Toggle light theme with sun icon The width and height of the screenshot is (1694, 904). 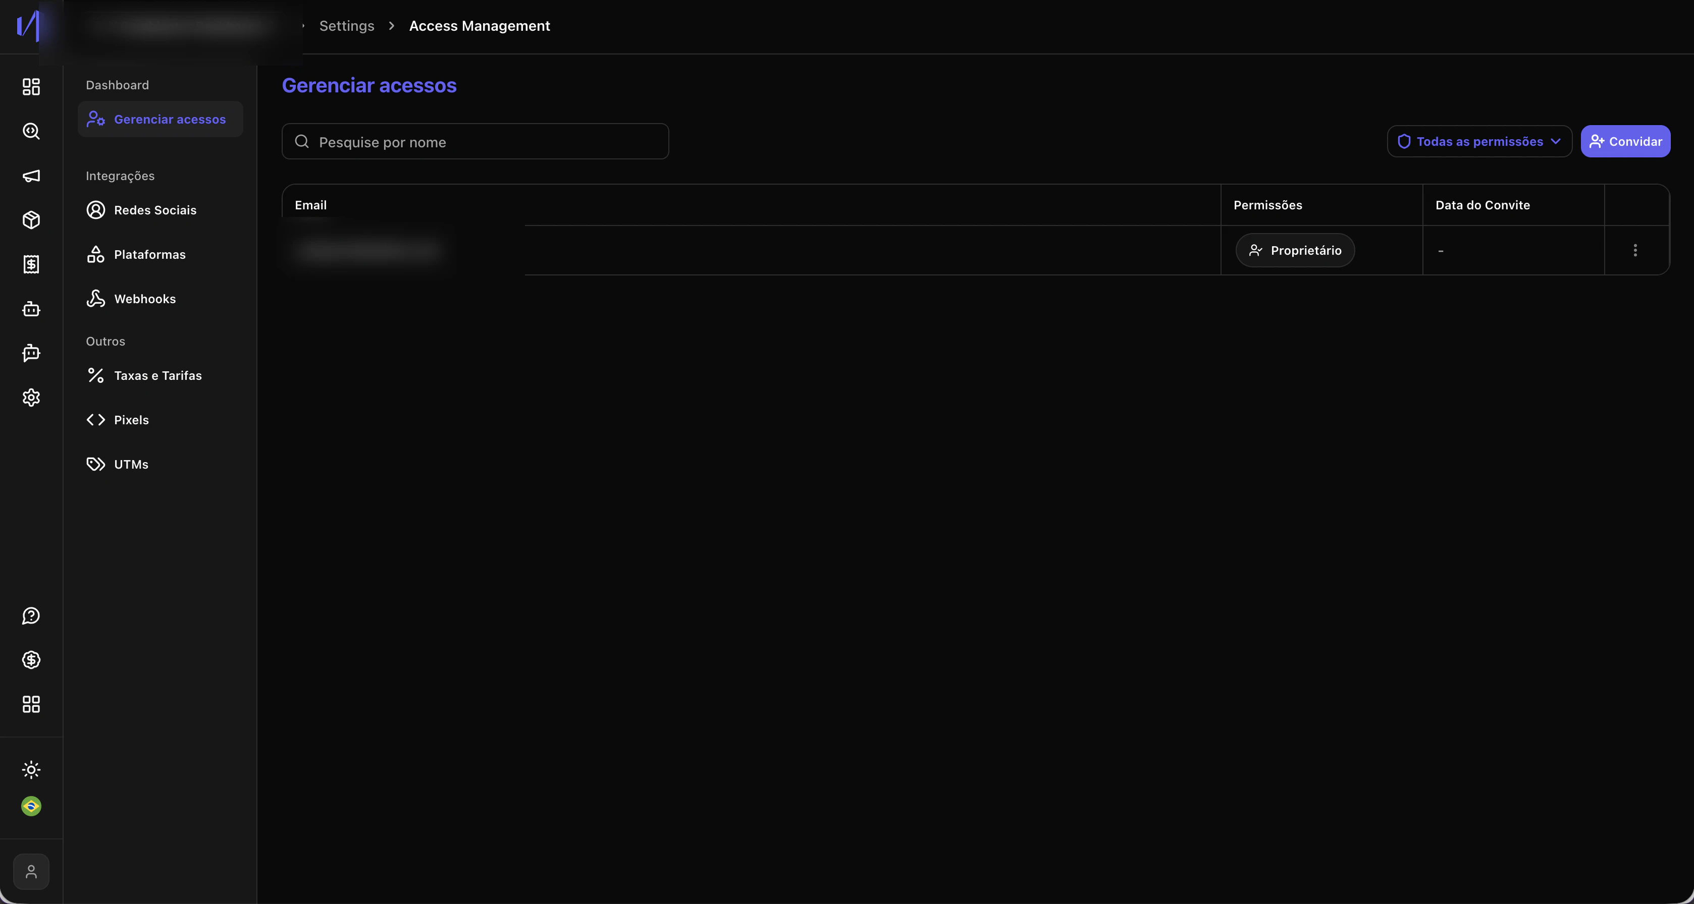(x=31, y=769)
